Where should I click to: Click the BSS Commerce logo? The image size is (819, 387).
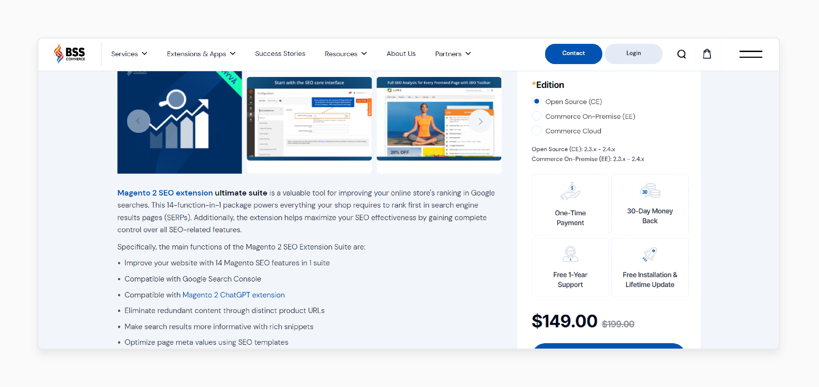click(x=69, y=54)
